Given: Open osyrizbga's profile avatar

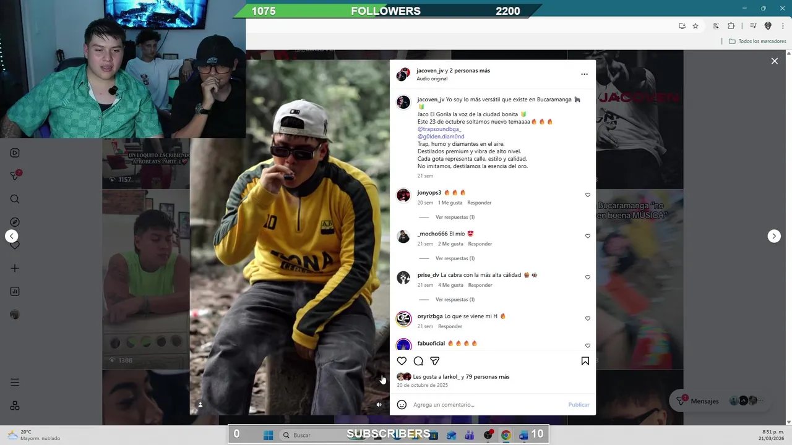Looking at the screenshot, I should pyautogui.click(x=403, y=319).
